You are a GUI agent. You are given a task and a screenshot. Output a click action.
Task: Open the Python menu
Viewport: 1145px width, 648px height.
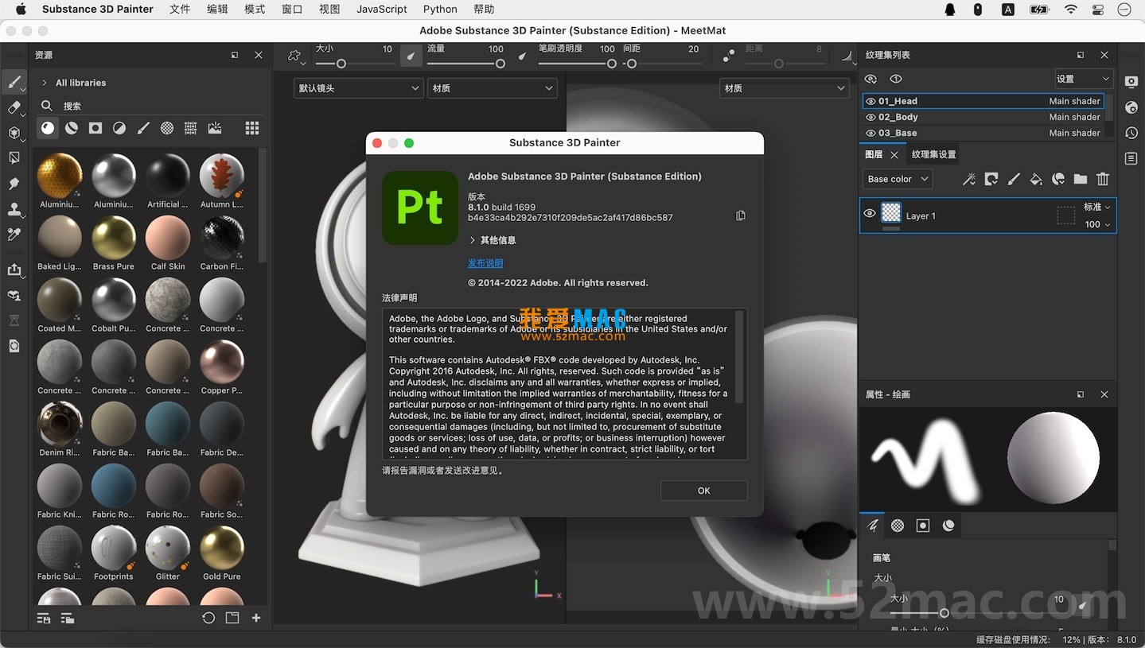point(440,10)
